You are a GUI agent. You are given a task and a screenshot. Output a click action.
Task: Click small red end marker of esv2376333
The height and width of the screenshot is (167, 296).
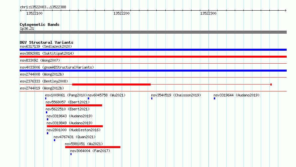point(271,84)
